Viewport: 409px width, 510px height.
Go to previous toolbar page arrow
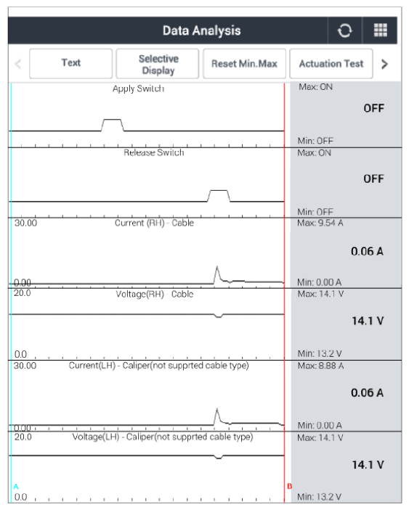tap(18, 64)
